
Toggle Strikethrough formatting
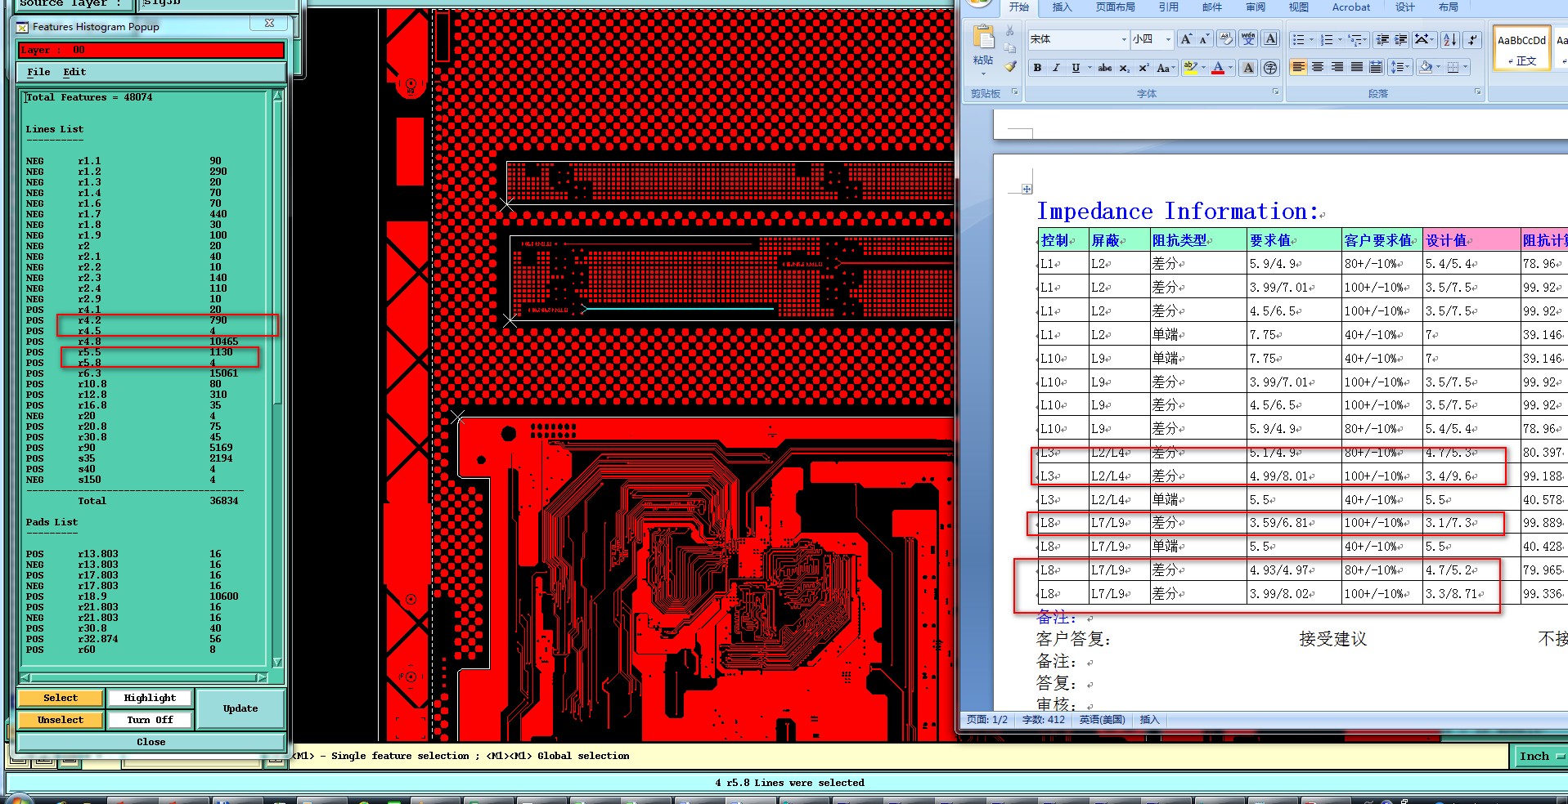pos(1105,68)
